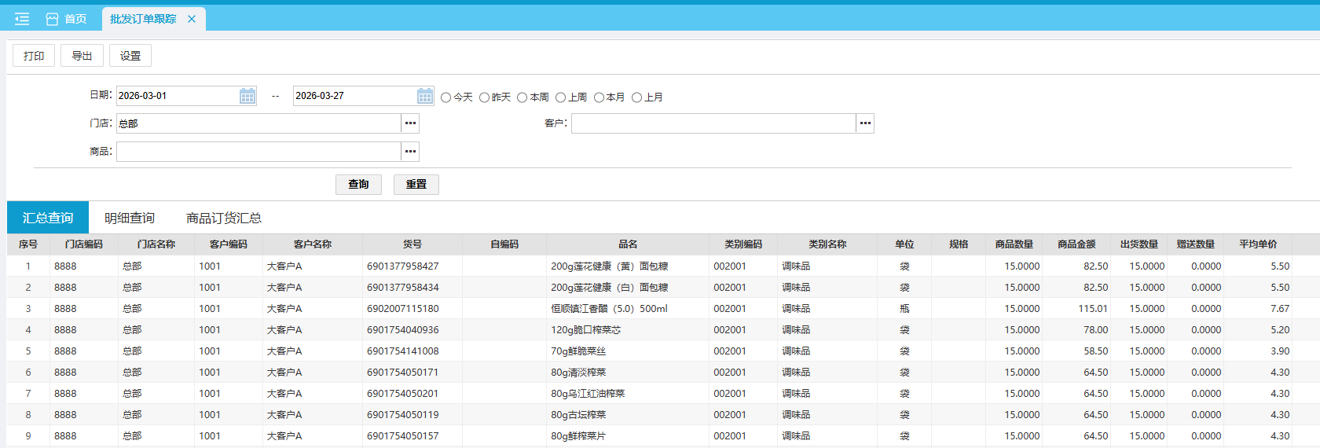
Task: Click the sidebar collapse menu icon
Action: tap(22, 19)
